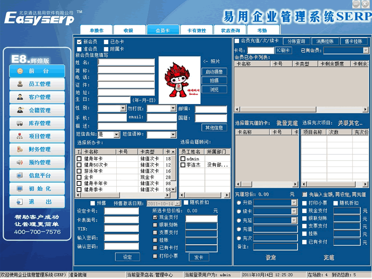
Task: Click the 卡号 input beside IC刷卡
Action: pos(260,50)
